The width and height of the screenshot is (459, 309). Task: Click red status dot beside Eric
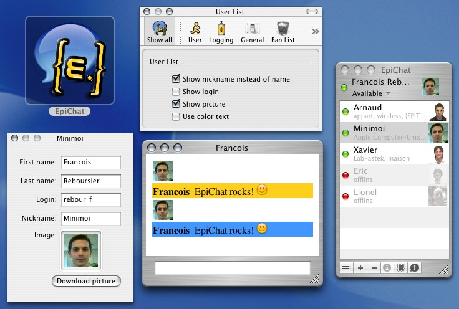tap(345, 175)
